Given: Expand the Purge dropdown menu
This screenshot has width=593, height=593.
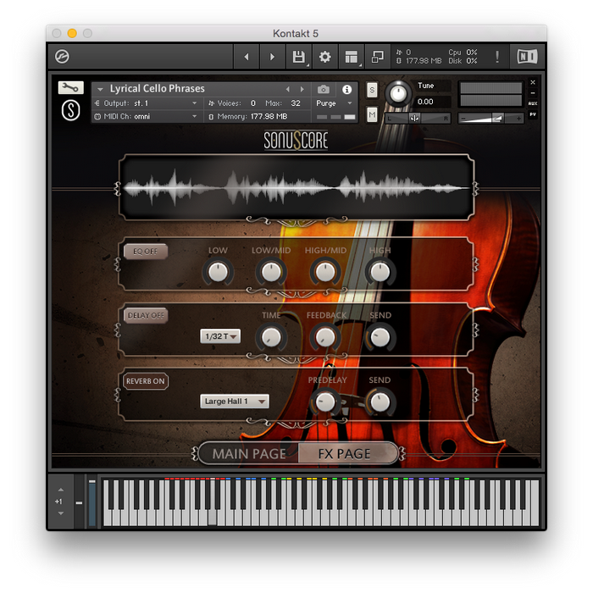Looking at the screenshot, I should click(335, 103).
